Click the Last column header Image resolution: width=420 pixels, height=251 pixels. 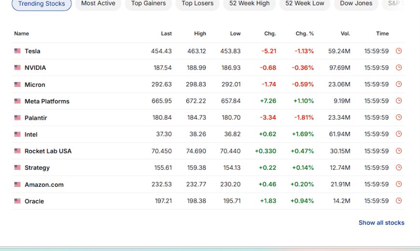click(x=166, y=33)
